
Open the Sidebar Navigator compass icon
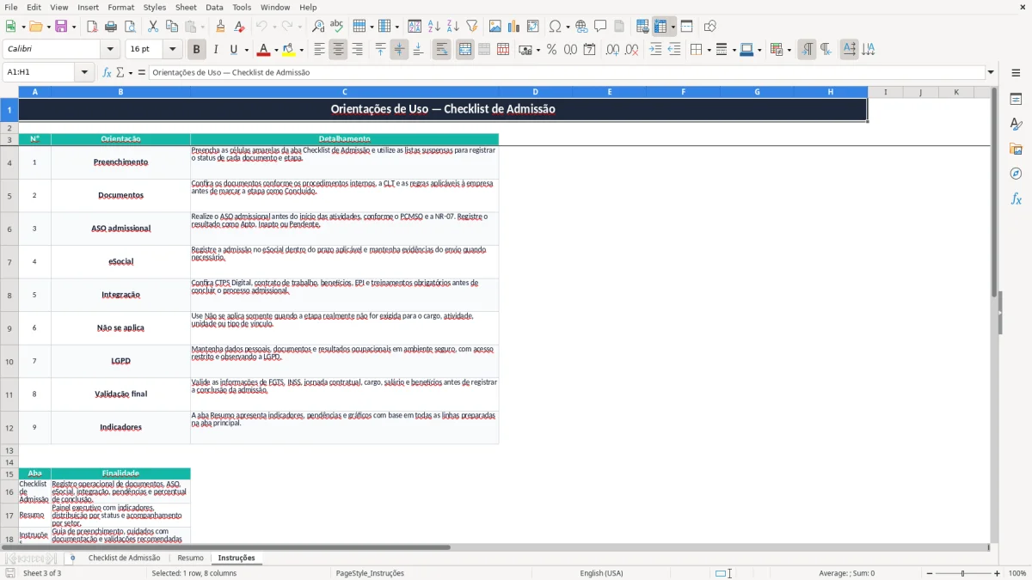tap(1016, 174)
